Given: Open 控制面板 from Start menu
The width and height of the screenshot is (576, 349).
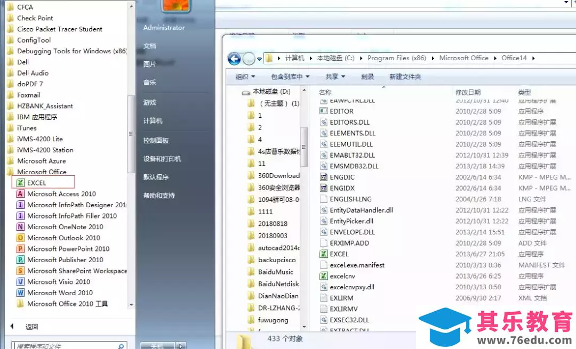Looking at the screenshot, I should click(x=156, y=141).
